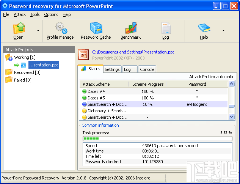
Task: Click the application gear icon in title bar
Action: coord(5,6)
